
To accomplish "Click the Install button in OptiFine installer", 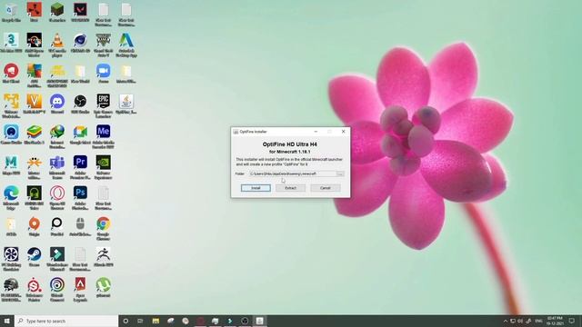I will [256, 188].
